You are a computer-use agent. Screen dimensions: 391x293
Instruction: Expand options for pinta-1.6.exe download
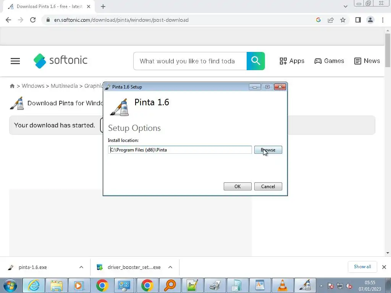[81, 267]
